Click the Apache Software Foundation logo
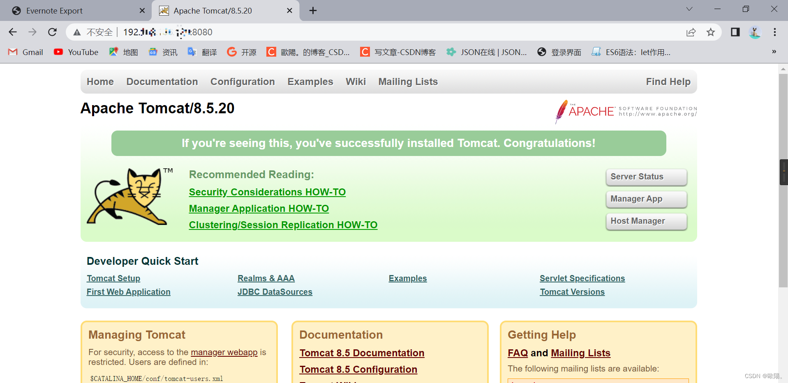Image resolution: width=788 pixels, height=383 pixels. tap(626, 111)
